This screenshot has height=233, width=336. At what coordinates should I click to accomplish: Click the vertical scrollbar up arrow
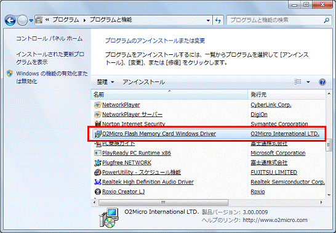pos(329,94)
